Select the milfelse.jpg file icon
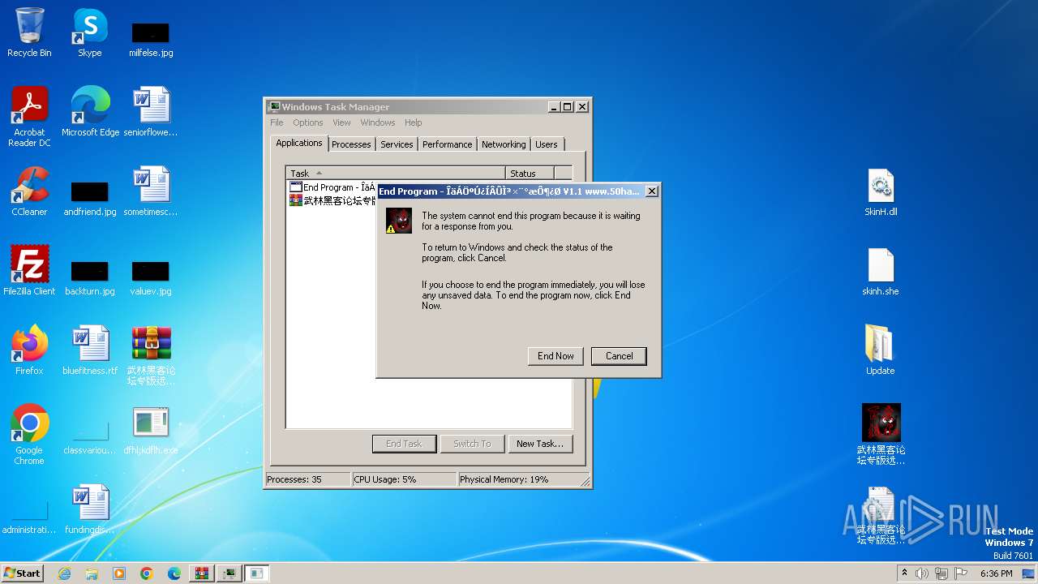Image resolution: width=1038 pixels, height=584 pixels. point(151,39)
